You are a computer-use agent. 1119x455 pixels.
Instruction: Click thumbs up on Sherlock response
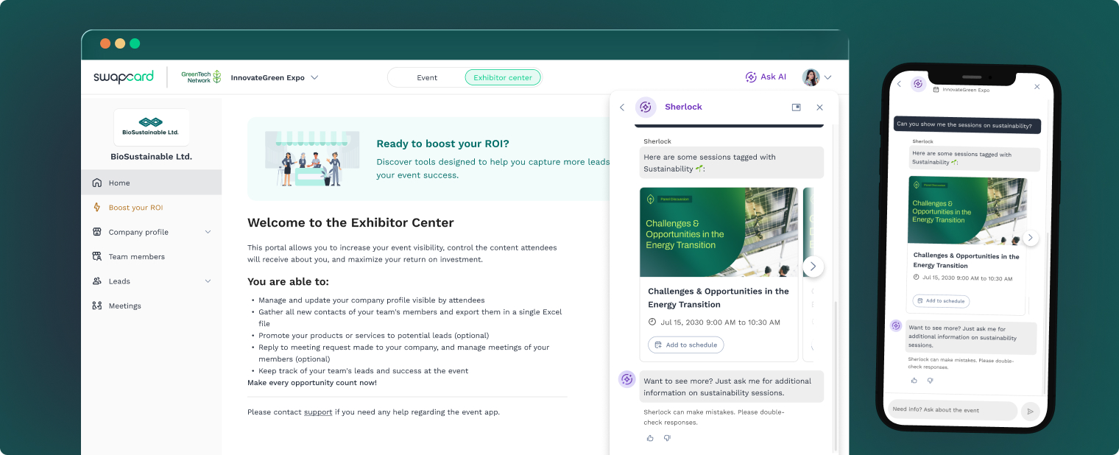click(650, 438)
